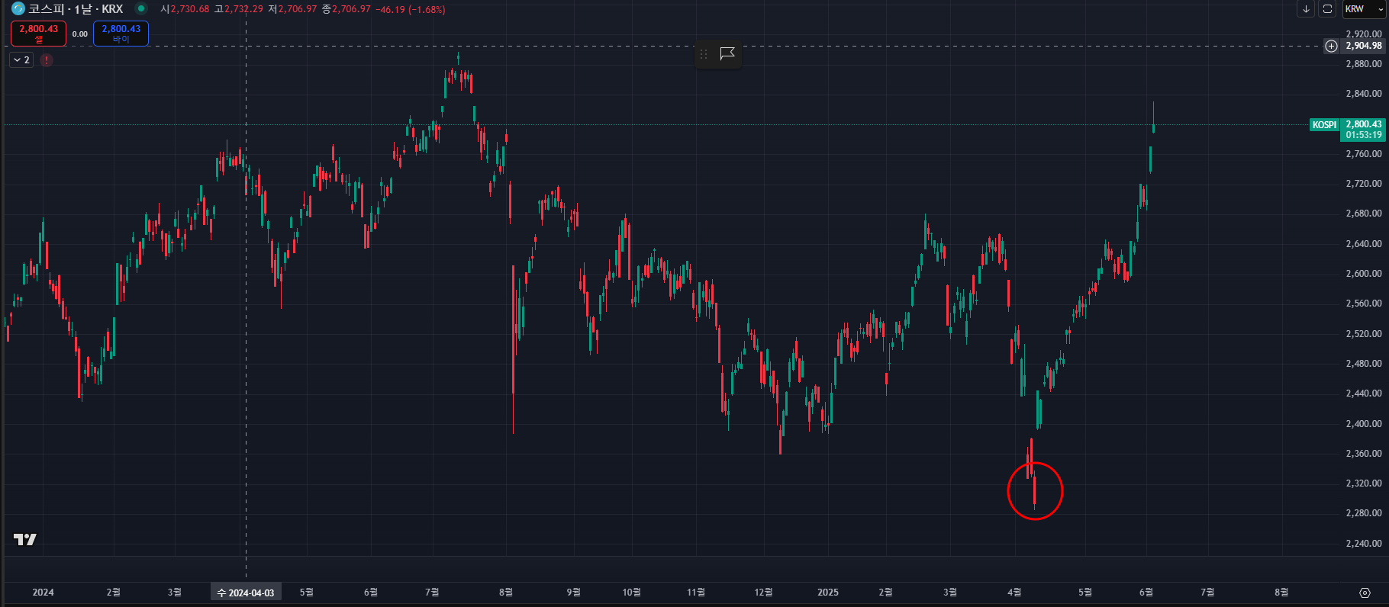This screenshot has width=1389, height=607.
Task: Click the 10월 label on time axis
Action: coord(631,593)
